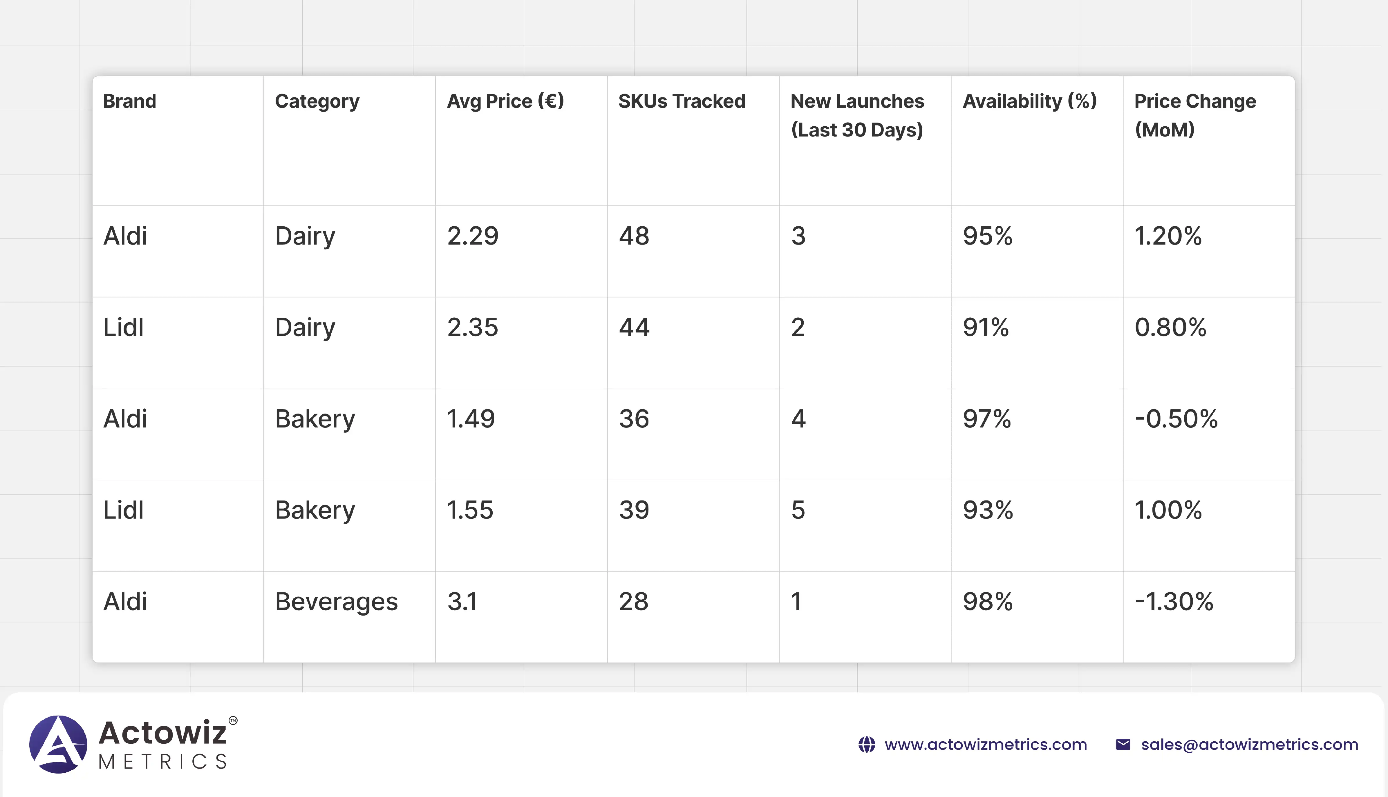This screenshot has height=797, width=1388.
Task: Select the Price Change (MoM) header
Action: (x=1194, y=116)
